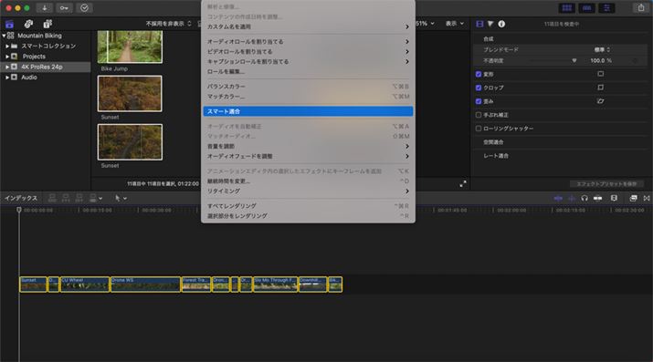Open カスタム名を適用 submenu
The width and height of the screenshot is (653, 362).
pos(308,26)
